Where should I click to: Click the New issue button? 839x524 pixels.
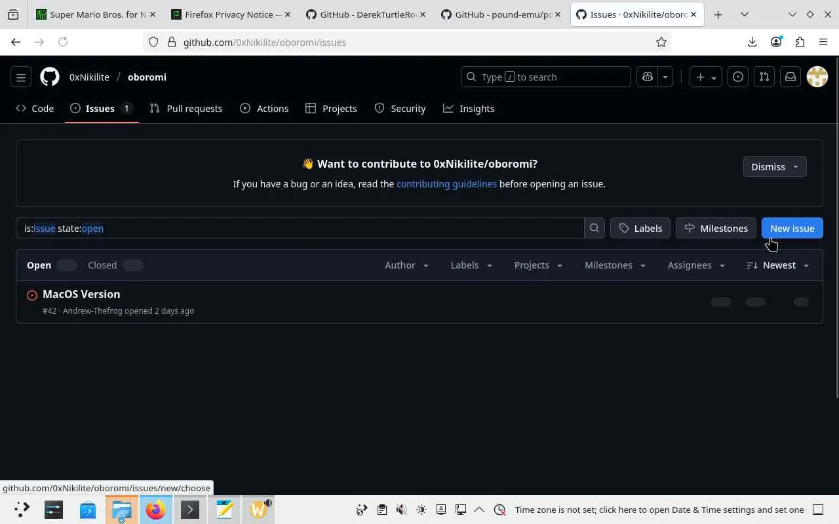pyautogui.click(x=792, y=228)
